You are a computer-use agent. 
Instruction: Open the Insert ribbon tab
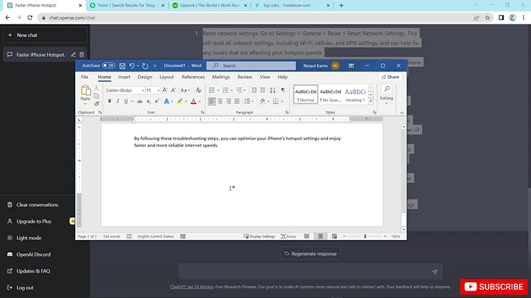124,77
